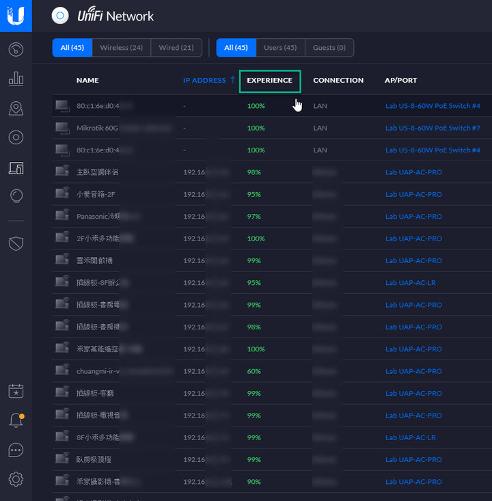Select the Mikrotik 60G client name
Screen dimensions: 492x501
pos(98,128)
